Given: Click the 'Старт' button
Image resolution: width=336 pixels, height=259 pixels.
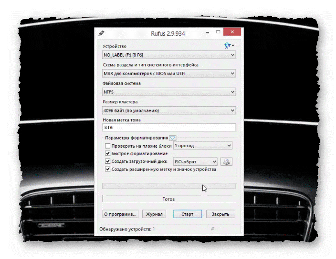Looking at the screenshot, I should [x=188, y=214].
